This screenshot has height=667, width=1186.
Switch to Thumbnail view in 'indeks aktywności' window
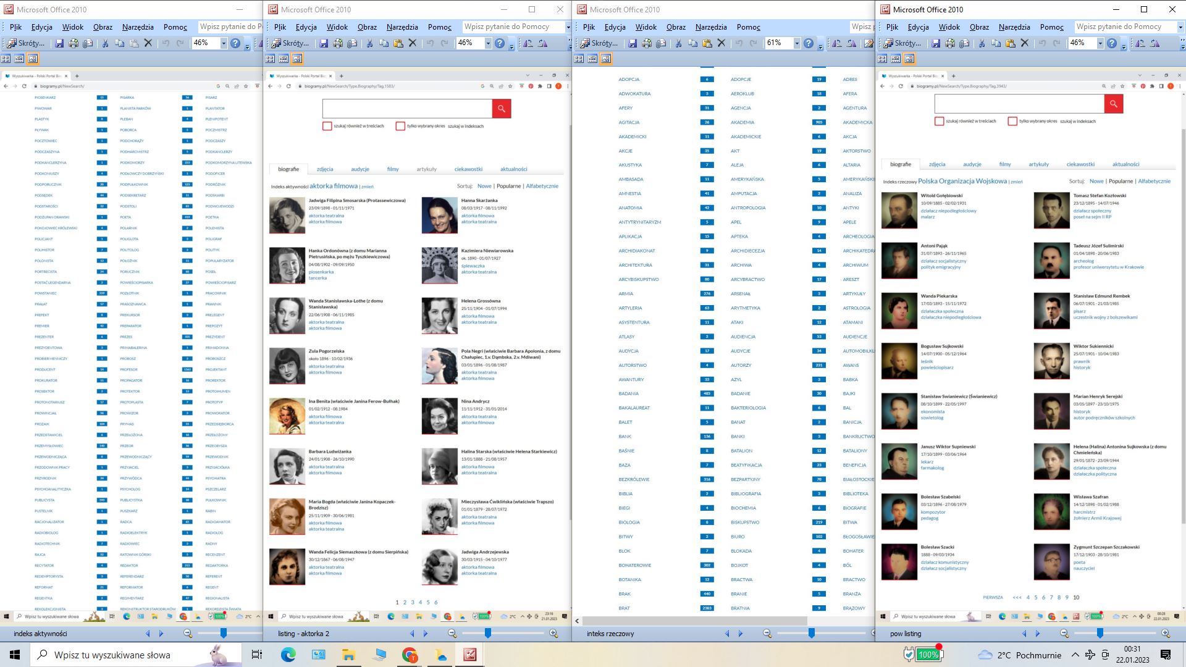pyautogui.click(x=6, y=59)
